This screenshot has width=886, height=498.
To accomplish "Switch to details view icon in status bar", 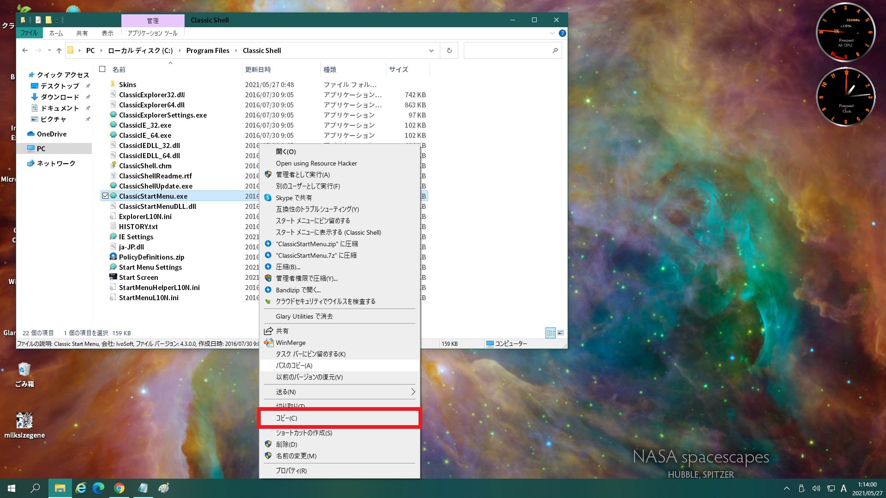I will pos(551,333).
